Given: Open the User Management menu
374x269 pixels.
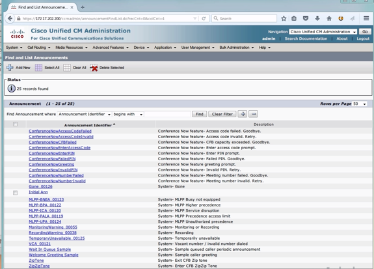Looking at the screenshot, I should click(x=198, y=48).
